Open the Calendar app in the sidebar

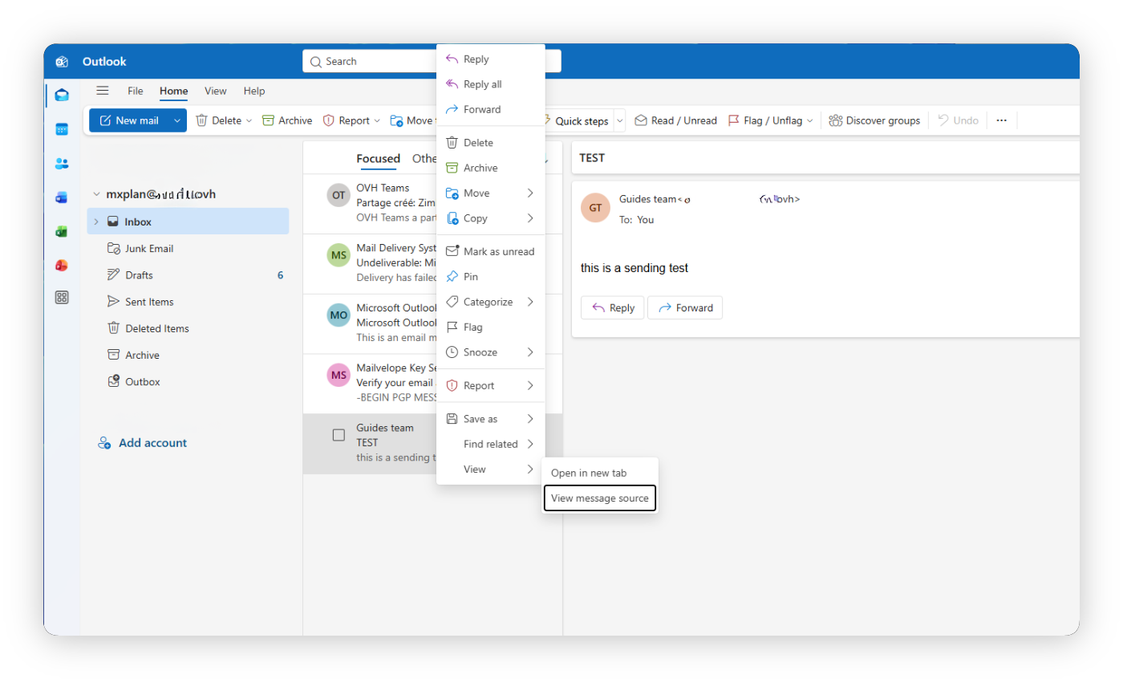coord(62,128)
